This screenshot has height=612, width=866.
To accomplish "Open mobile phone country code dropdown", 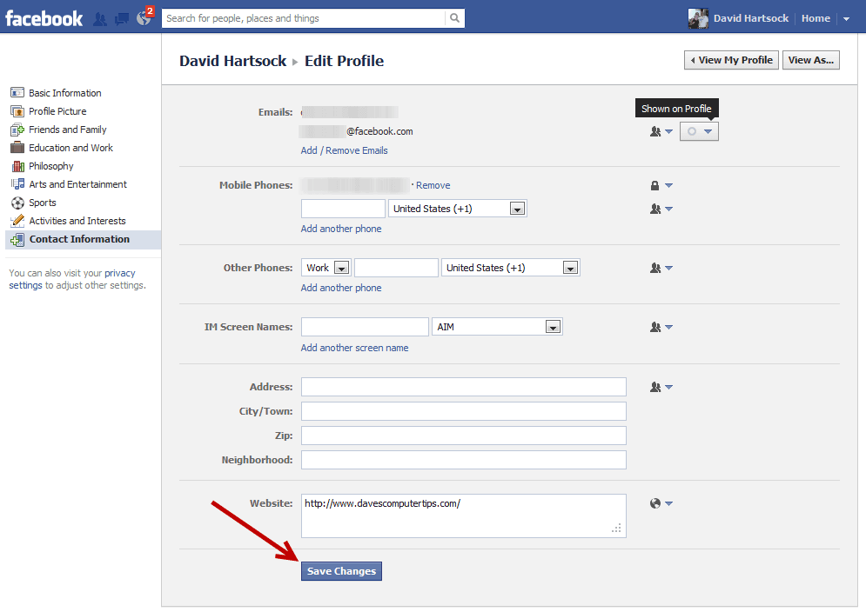I will tap(457, 209).
